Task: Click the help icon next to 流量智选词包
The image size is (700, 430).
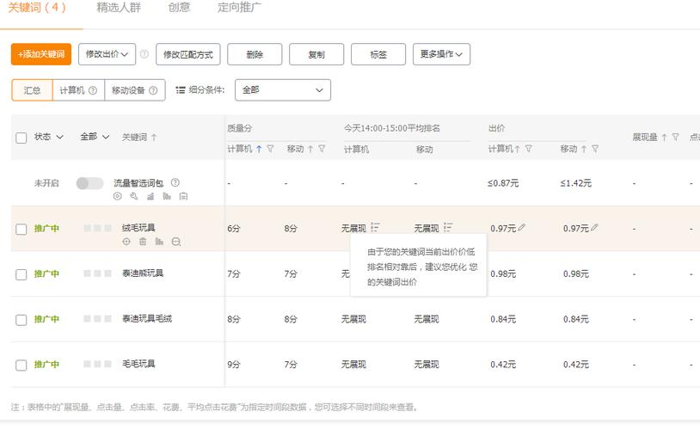Action: click(x=175, y=182)
